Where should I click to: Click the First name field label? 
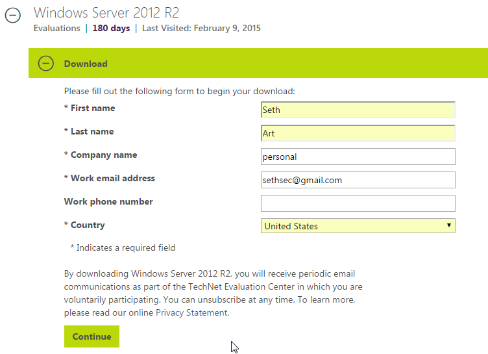(92, 108)
